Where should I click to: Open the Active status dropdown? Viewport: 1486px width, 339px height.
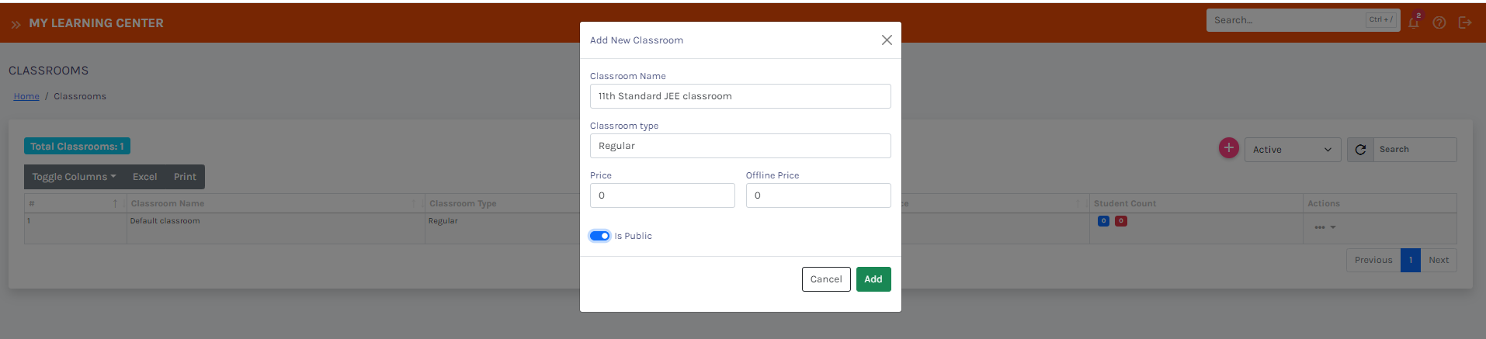click(1292, 150)
